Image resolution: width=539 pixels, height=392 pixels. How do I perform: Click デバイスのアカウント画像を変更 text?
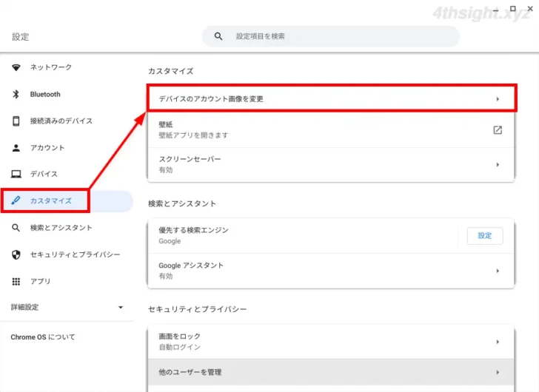[x=211, y=99]
